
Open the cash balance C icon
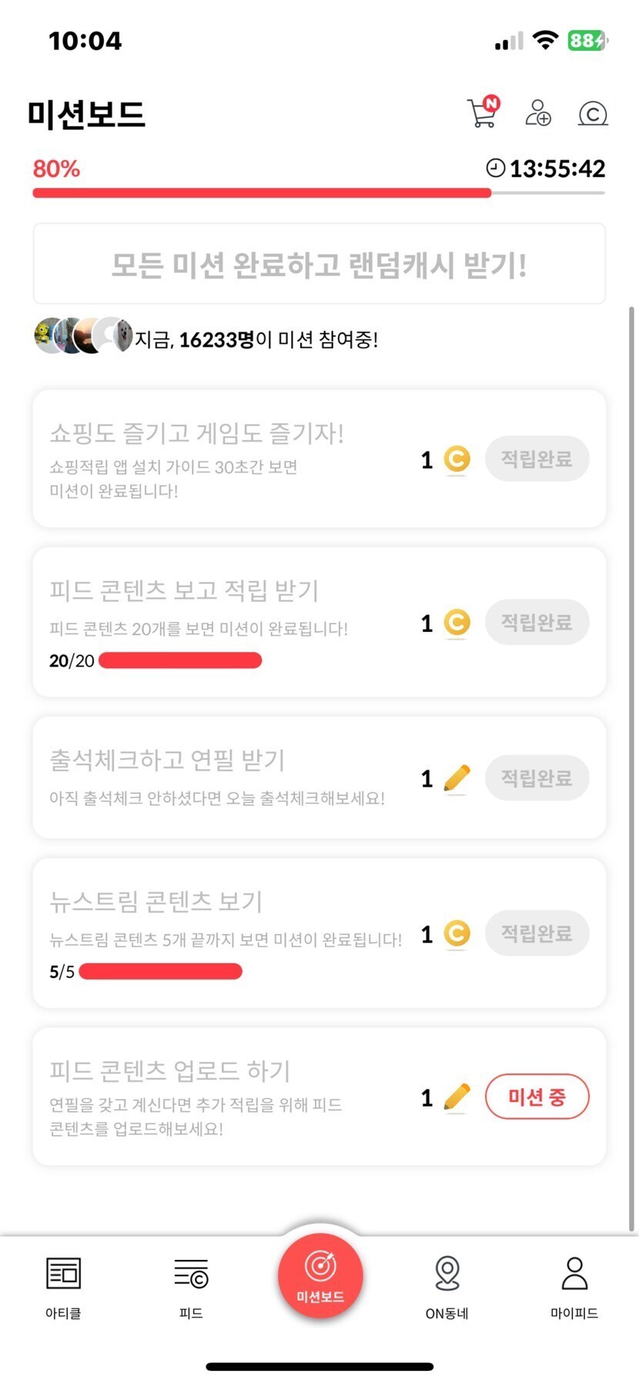click(x=592, y=114)
